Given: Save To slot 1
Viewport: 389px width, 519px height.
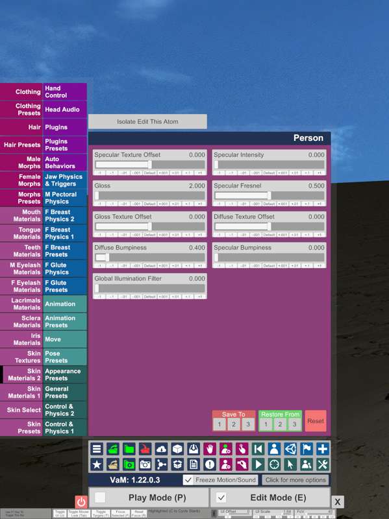Looking at the screenshot, I should 220,424.
